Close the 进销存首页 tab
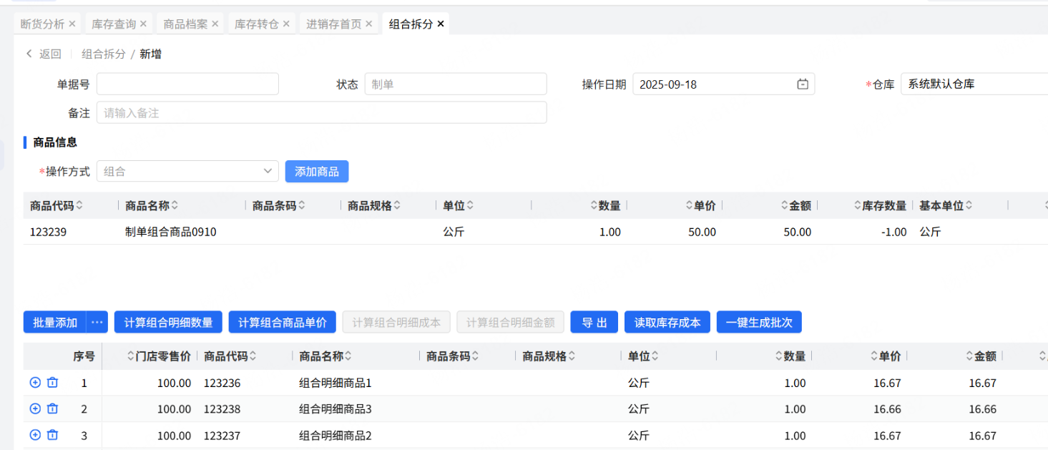 [x=368, y=24]
